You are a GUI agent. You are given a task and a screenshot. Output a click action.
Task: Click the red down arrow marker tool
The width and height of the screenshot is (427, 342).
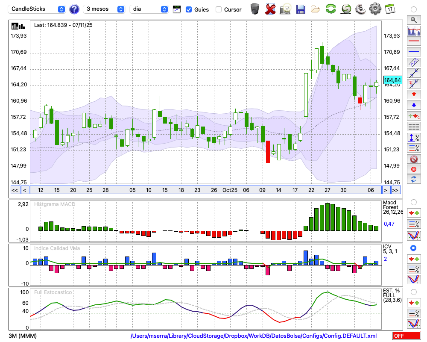coord(413,94)
